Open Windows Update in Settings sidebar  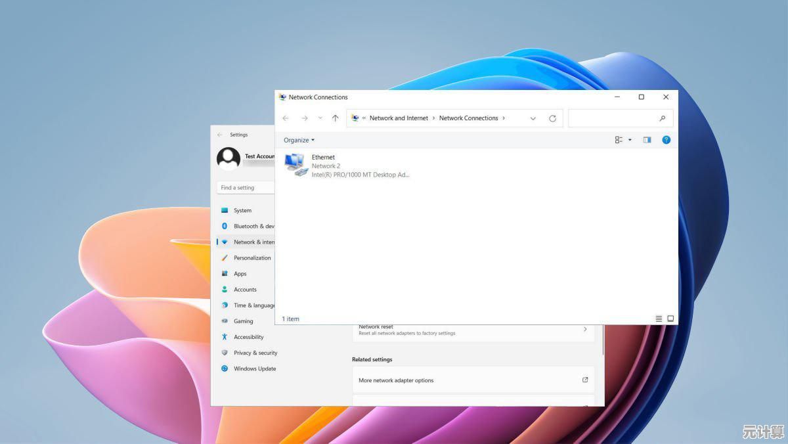pyautogui.click(x=254, y=368)
